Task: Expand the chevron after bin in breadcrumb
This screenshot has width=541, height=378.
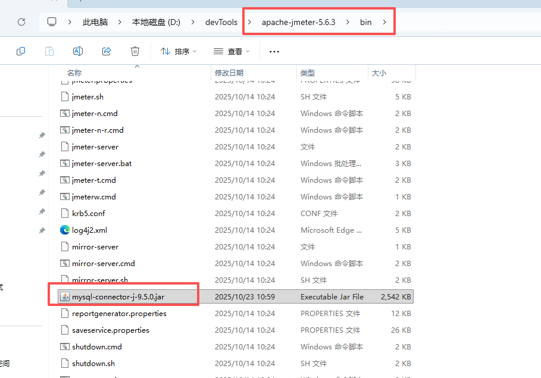Action: tap(384, 21)
